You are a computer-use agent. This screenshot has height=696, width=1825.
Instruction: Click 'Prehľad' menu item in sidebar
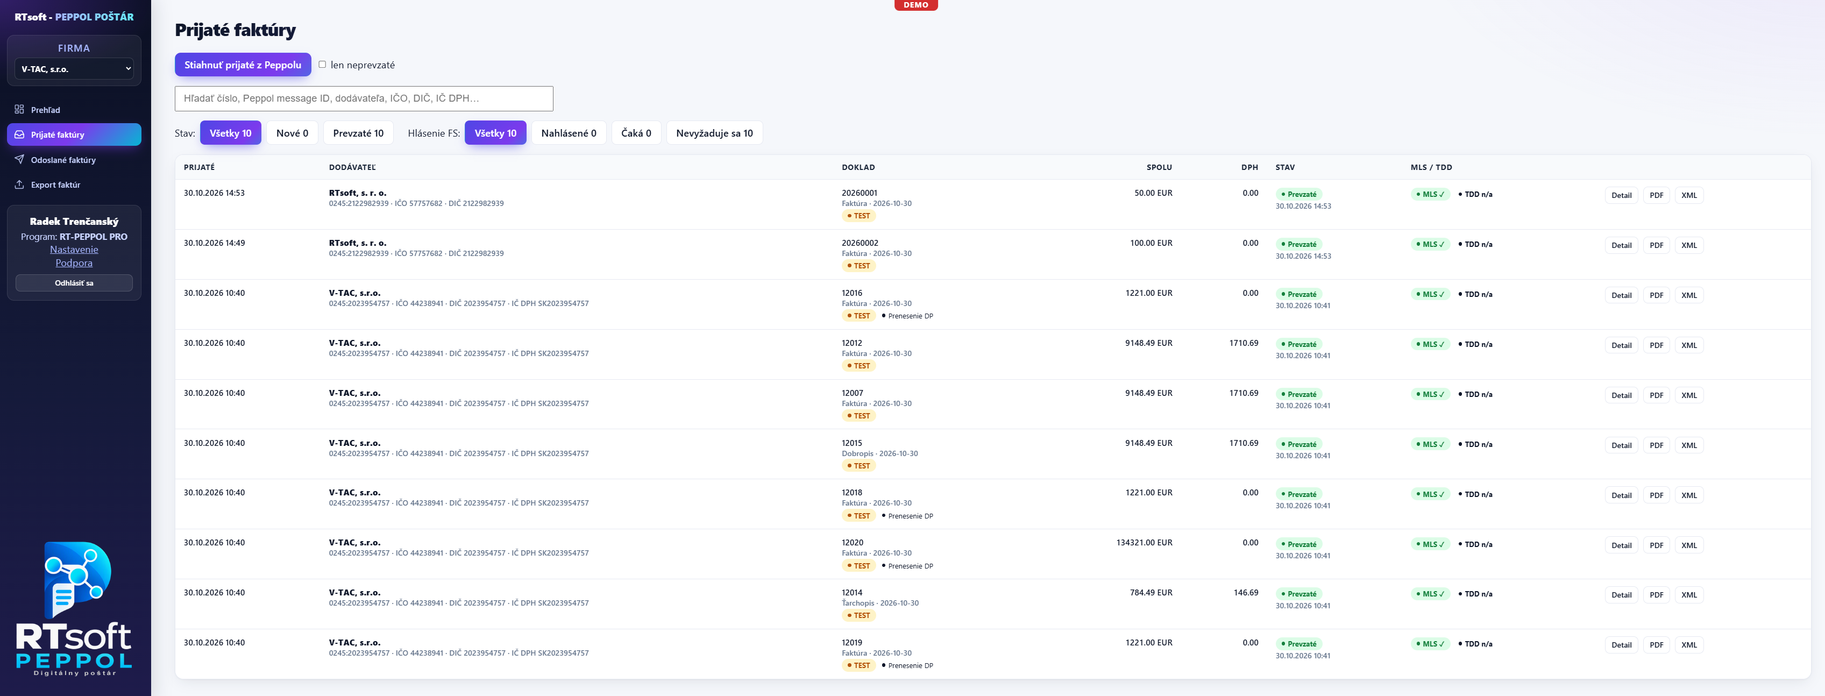tap(74, 110)
